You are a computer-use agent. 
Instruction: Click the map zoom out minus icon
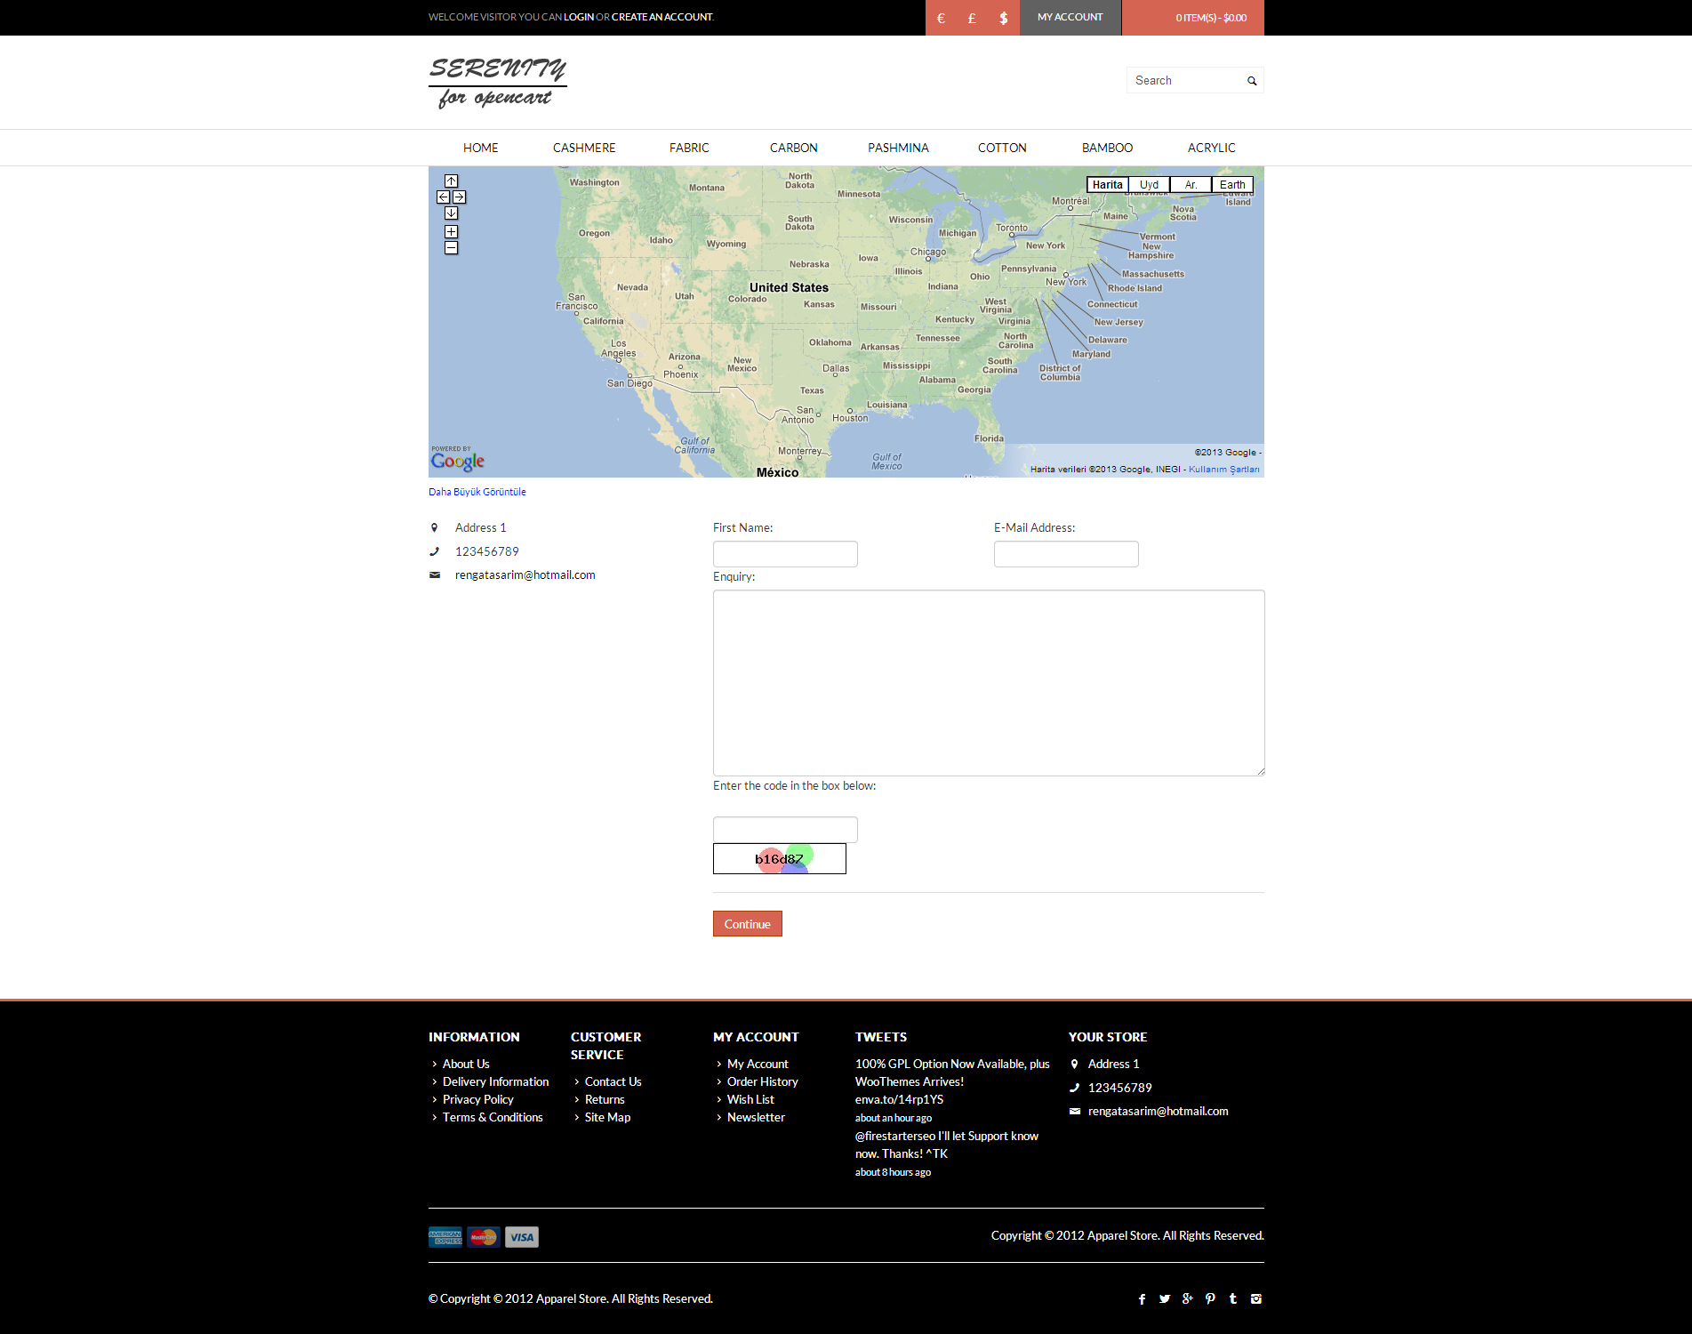[451, 248]
